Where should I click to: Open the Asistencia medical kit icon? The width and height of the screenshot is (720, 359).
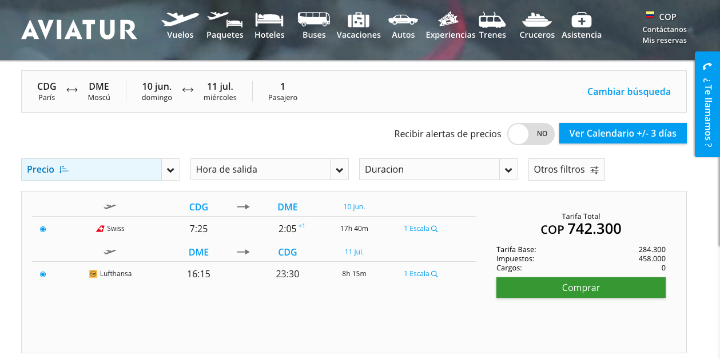coord(582,20)
